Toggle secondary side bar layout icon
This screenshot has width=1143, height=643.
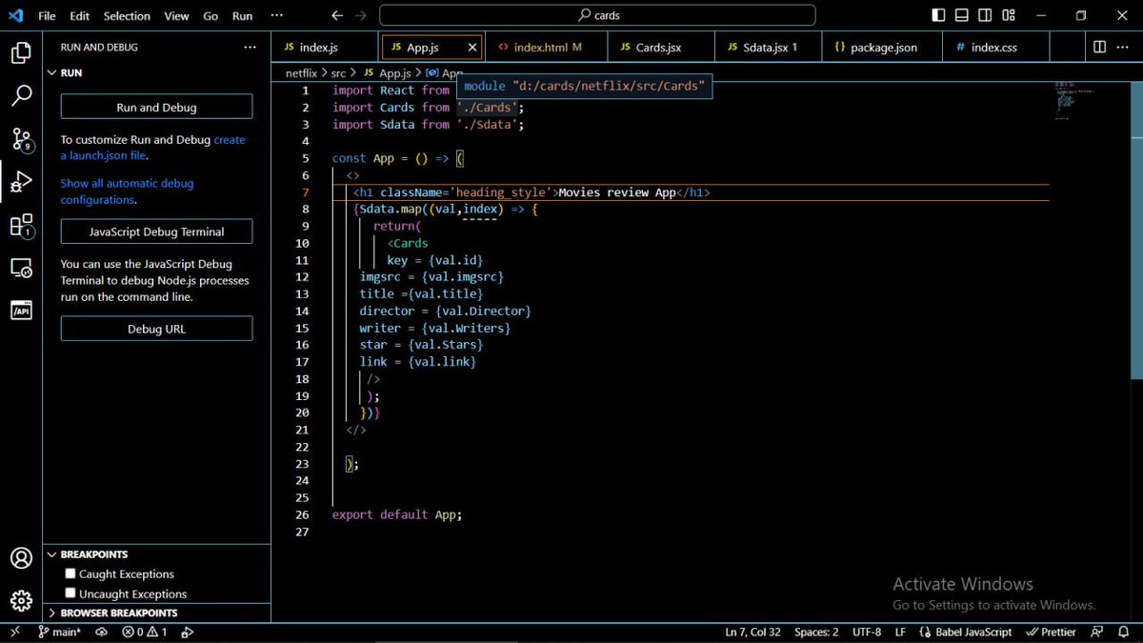[x=985, y=15]
